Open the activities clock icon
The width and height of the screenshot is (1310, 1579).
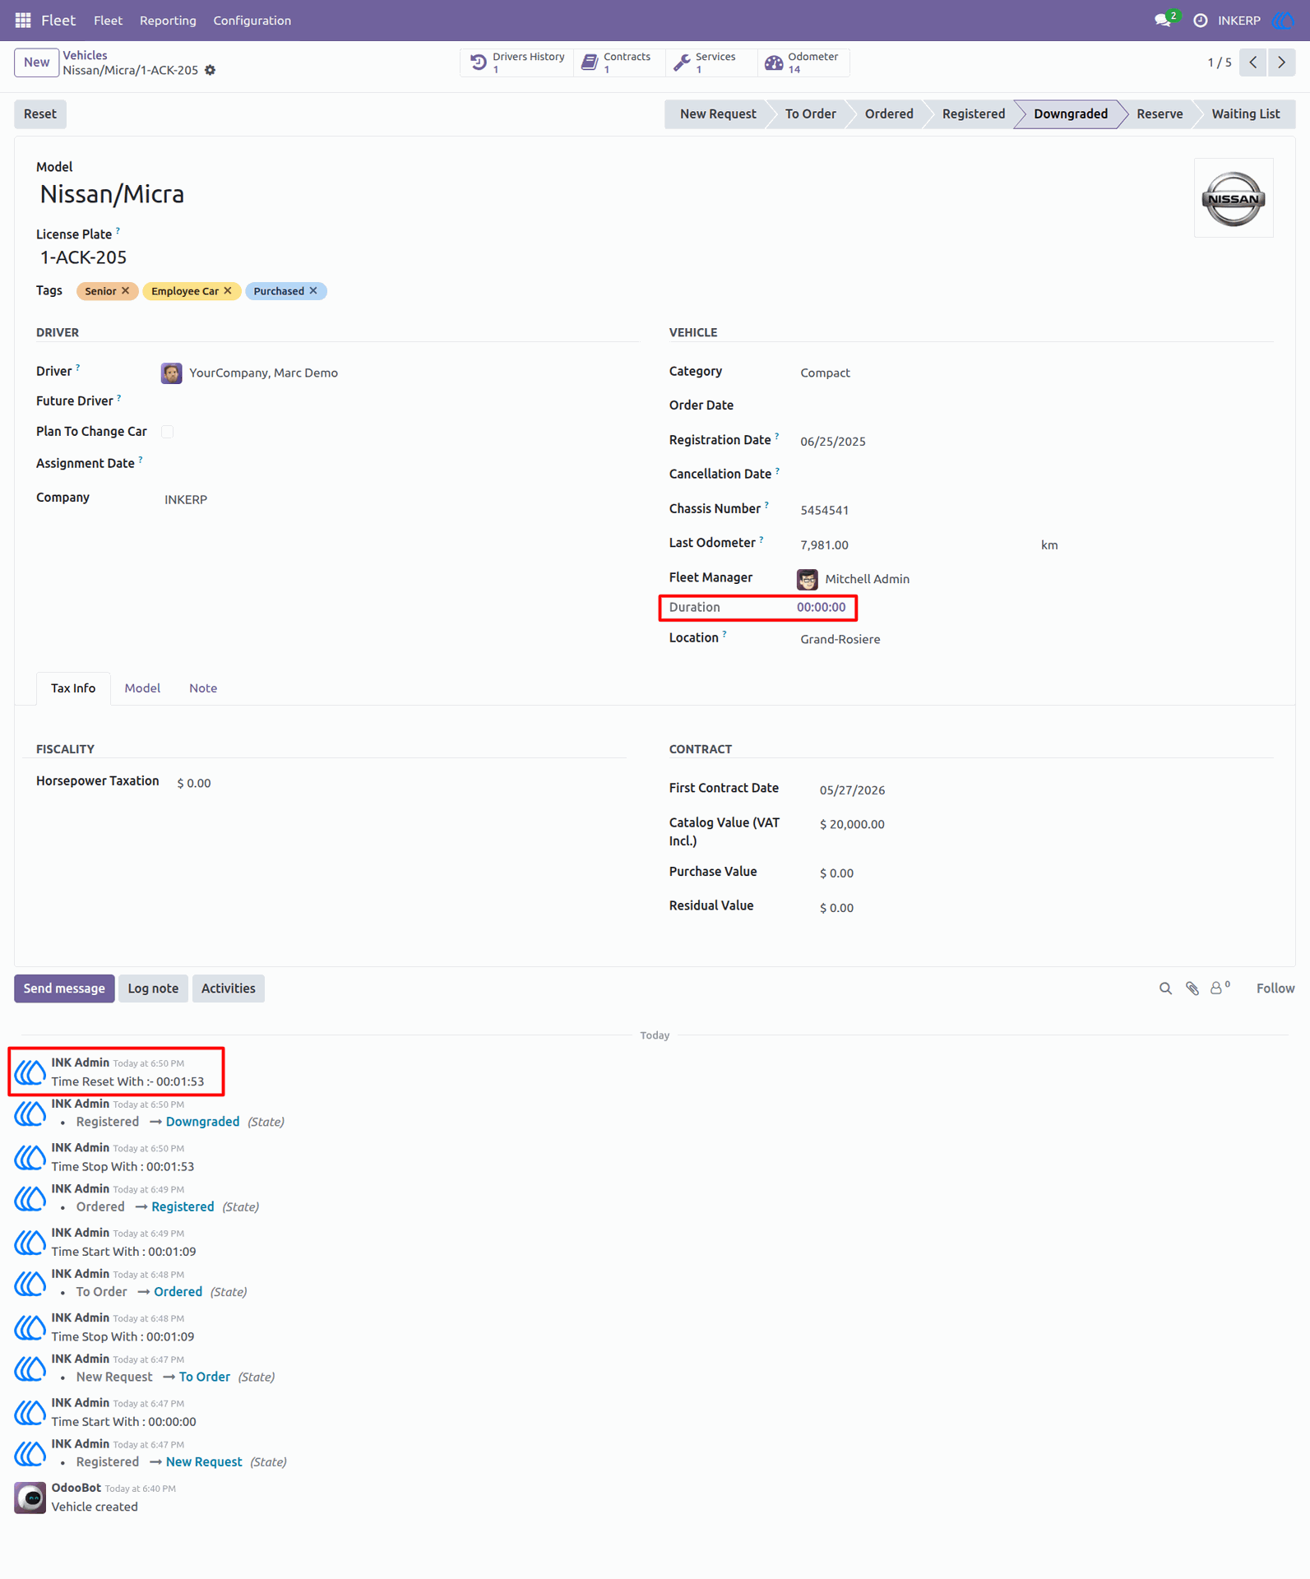pos(1201,20)
